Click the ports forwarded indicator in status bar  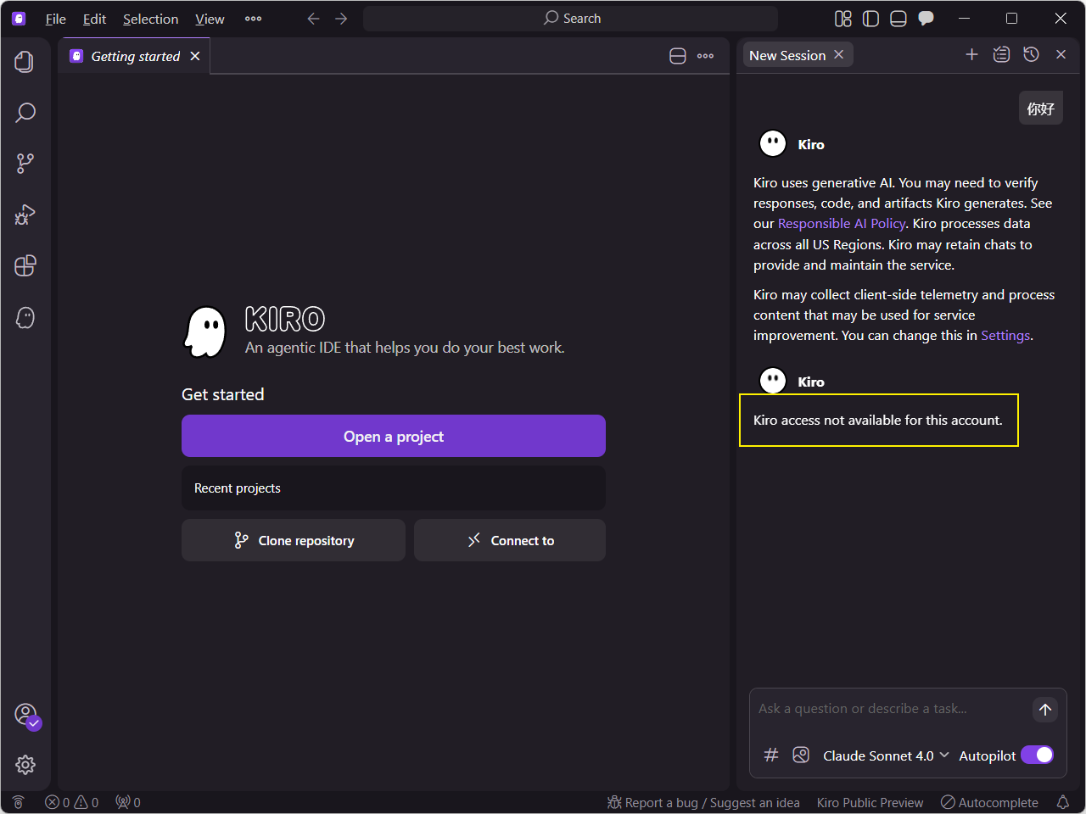pos(128,802)
